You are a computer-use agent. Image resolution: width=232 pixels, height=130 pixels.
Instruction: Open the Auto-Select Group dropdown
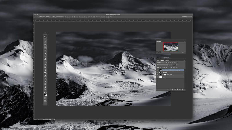pyautogui.click(x=48, y=17)
